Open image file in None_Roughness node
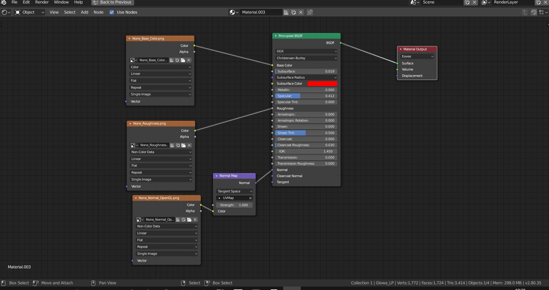 pos(183,145)
